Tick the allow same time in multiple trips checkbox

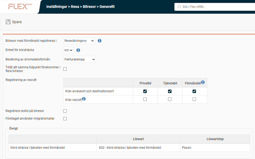(65, 69)
